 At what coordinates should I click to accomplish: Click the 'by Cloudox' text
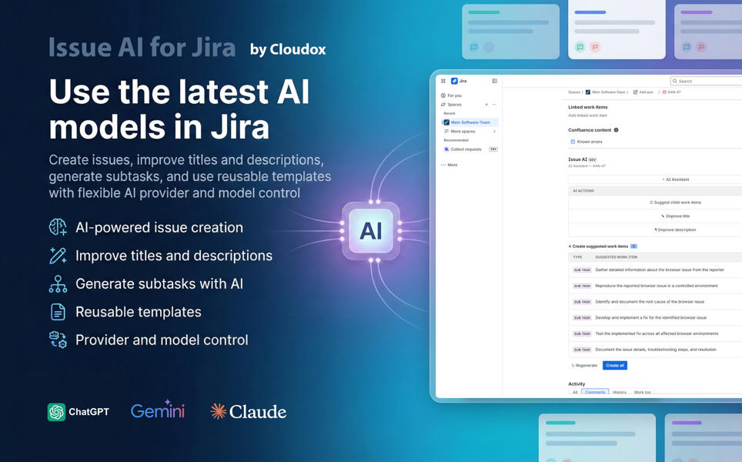pyautogui.click(x=288, y=50)
